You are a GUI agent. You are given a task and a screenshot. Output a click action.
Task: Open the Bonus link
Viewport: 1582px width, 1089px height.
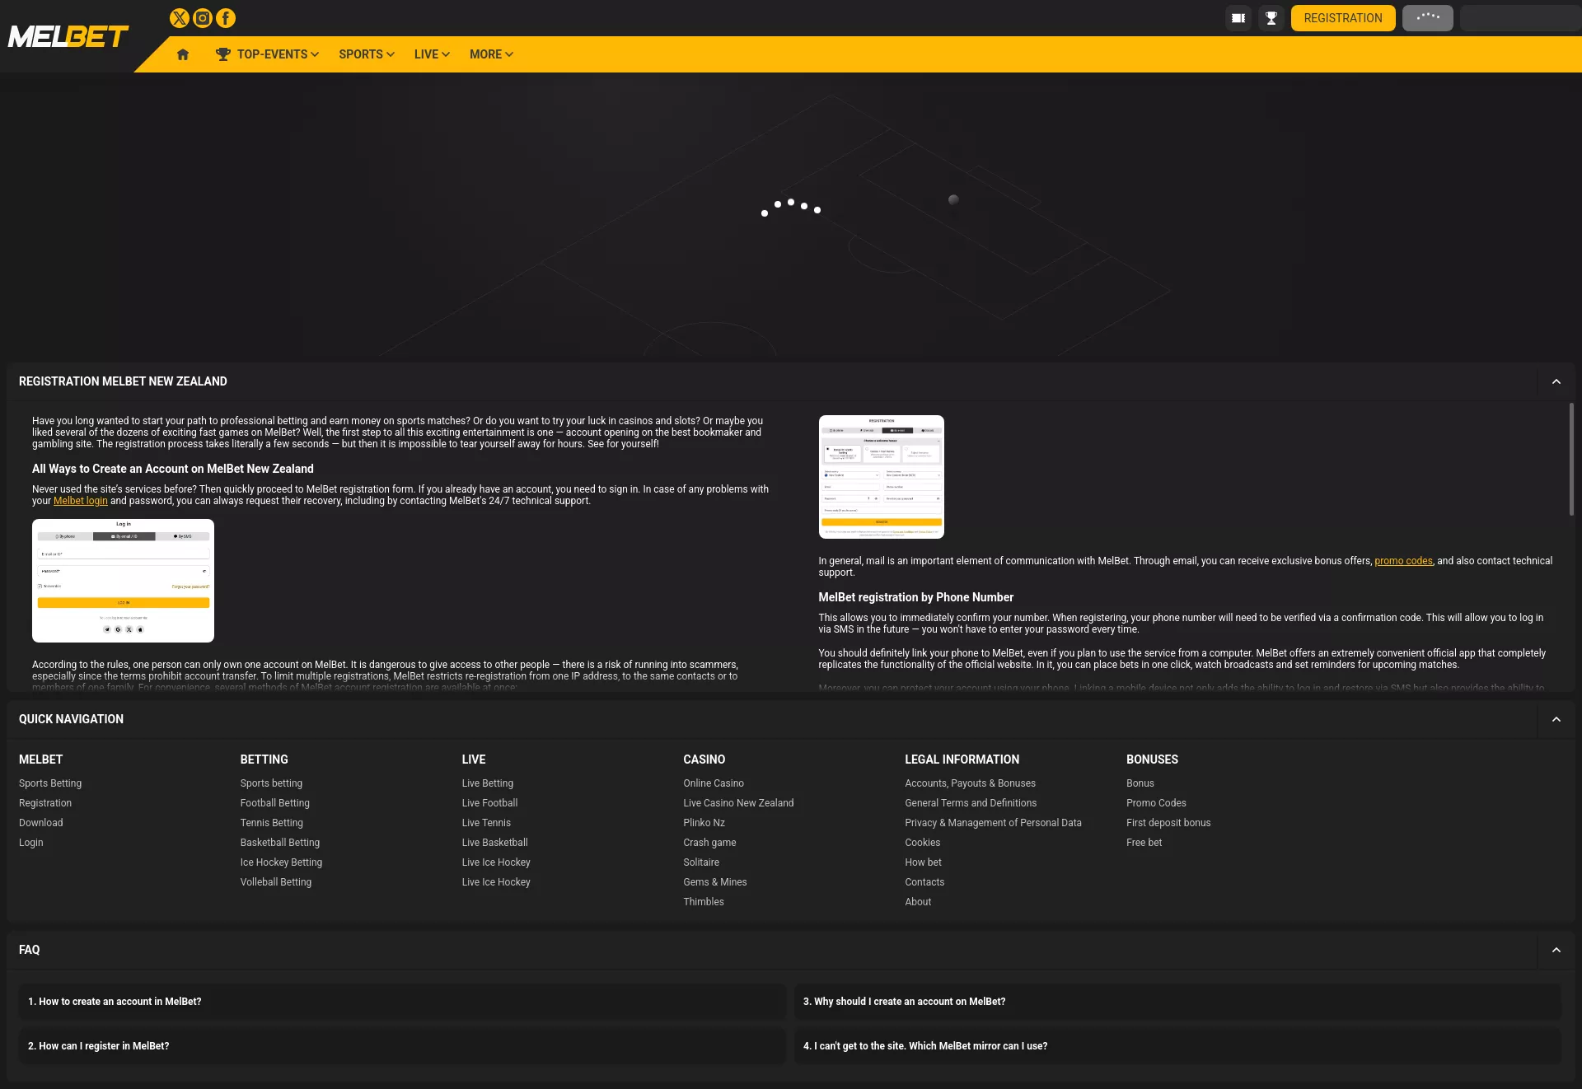click(x=1140, y=783)
